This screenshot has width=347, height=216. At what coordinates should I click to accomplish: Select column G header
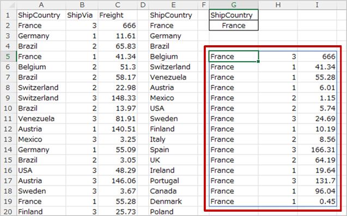[x=234, y=5]
